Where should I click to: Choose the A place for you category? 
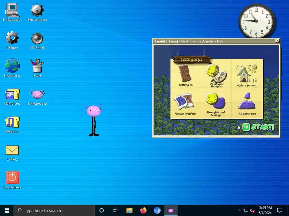[x=247, y=75]
